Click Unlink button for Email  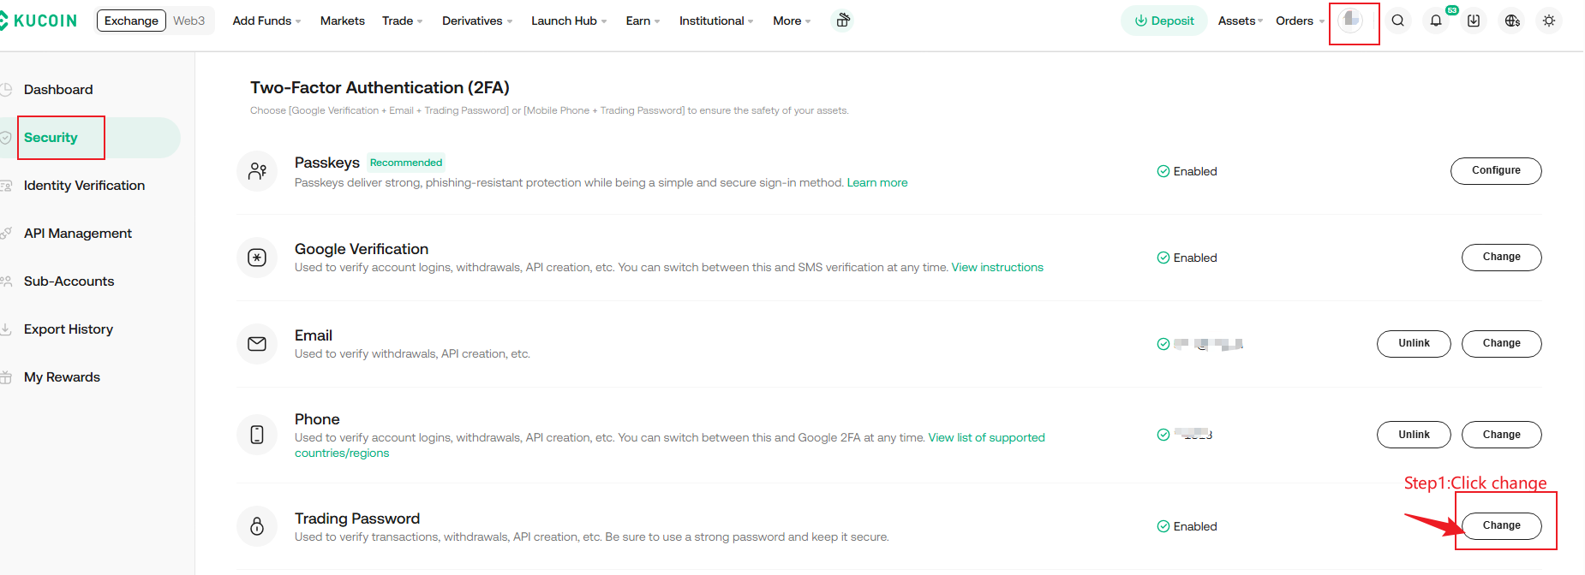1413,344
